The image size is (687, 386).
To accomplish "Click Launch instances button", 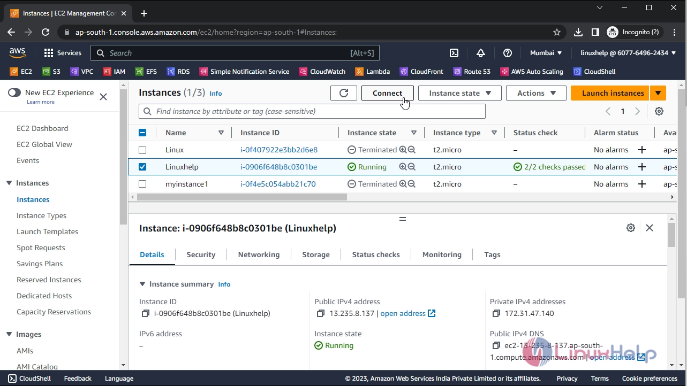I will pyautogui.click(x=610, y=93).
